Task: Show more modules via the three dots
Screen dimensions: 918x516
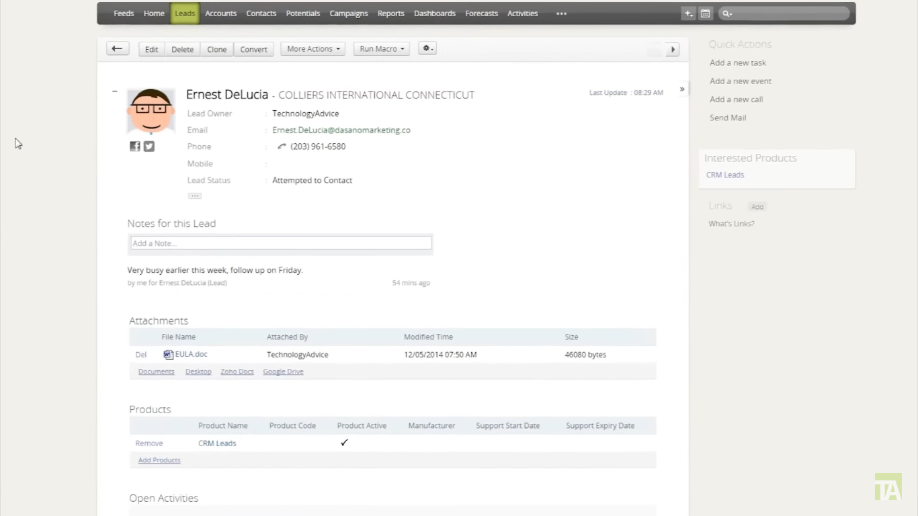Action: 561,13
